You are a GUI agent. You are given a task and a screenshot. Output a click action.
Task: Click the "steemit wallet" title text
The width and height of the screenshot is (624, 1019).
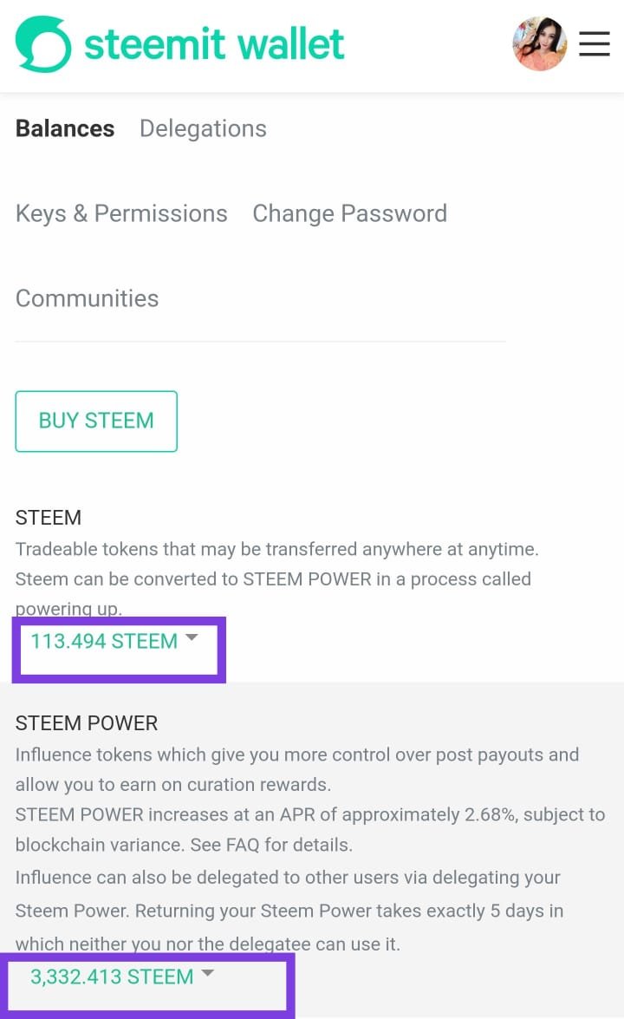click(214, 44)
